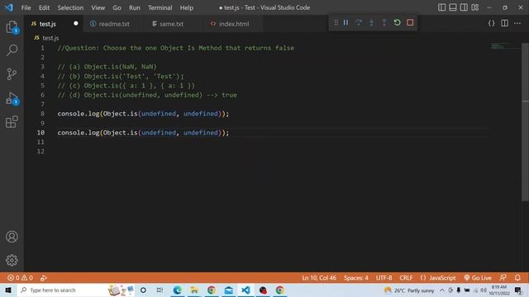Open the Search view in activity bar
Viewport: 529px width, 297px height.
(x=12, y=49)
